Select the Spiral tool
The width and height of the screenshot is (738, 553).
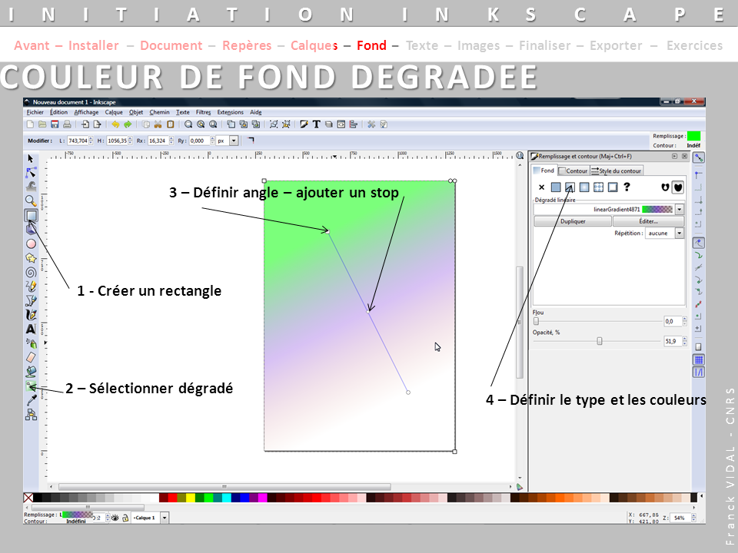coord(31,272)
